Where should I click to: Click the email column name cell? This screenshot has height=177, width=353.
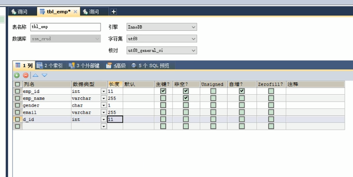(47, 112)
